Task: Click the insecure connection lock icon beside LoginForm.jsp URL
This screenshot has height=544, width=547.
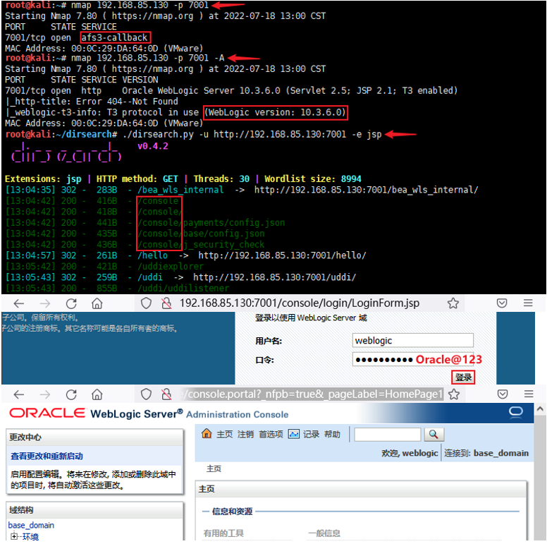Action: tap(167, 303)
